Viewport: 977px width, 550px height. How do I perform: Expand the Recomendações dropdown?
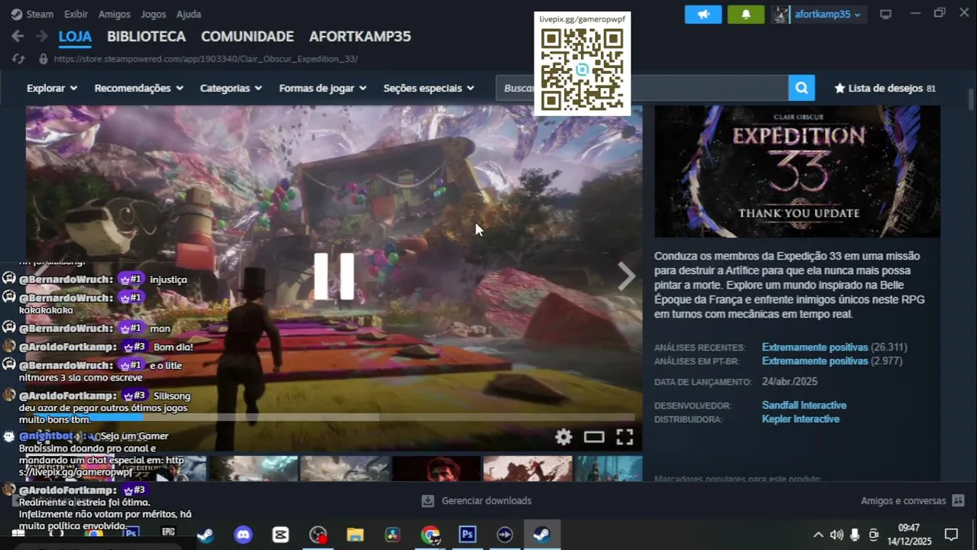click(139, 88)
